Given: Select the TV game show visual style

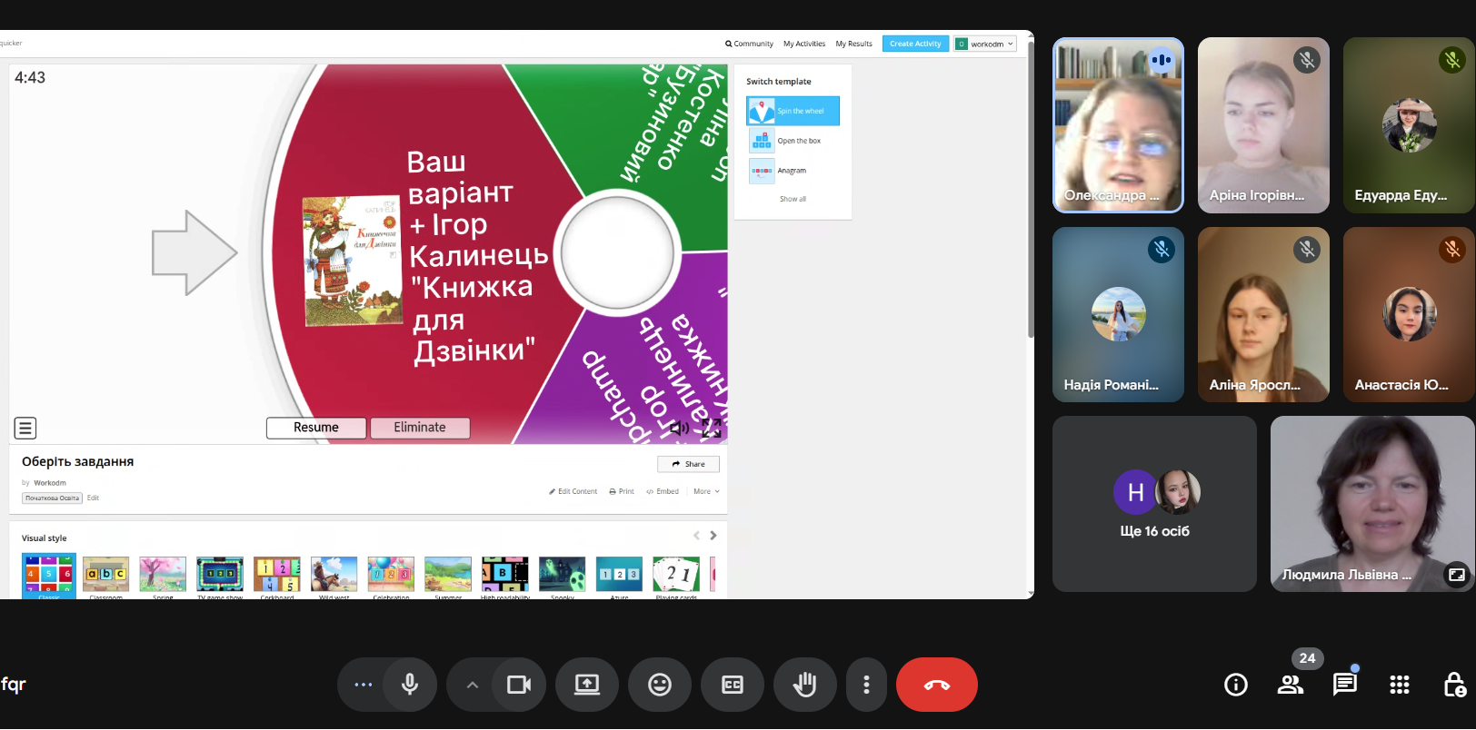Looking at the screenshot, I should [x=220, y=575].
